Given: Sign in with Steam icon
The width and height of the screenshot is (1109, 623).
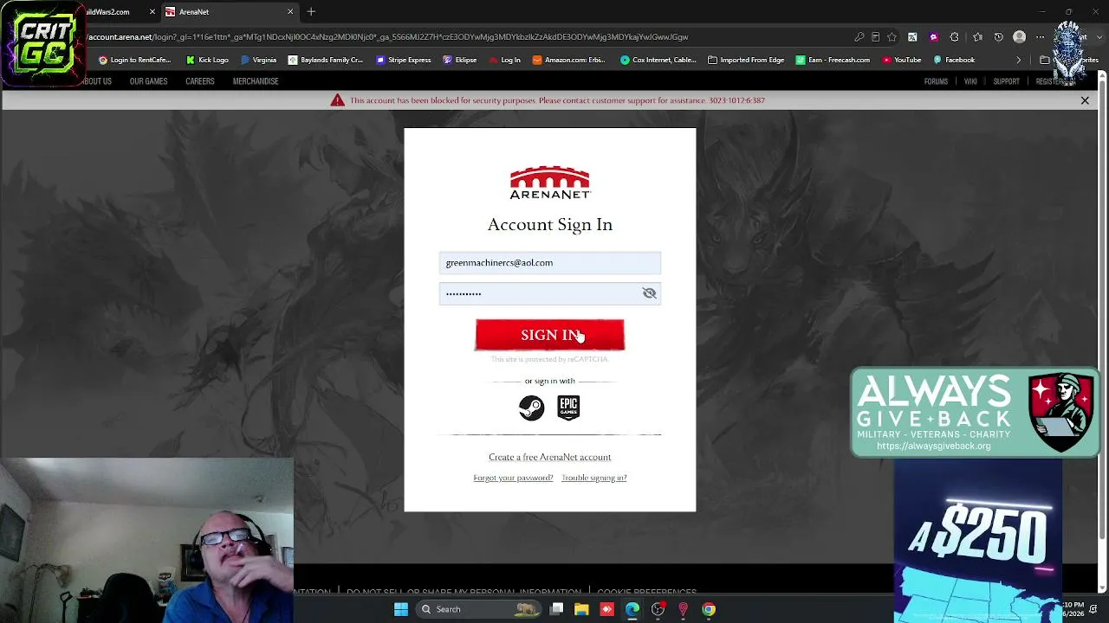Looking at the screenshot, I should pos(531,408).
